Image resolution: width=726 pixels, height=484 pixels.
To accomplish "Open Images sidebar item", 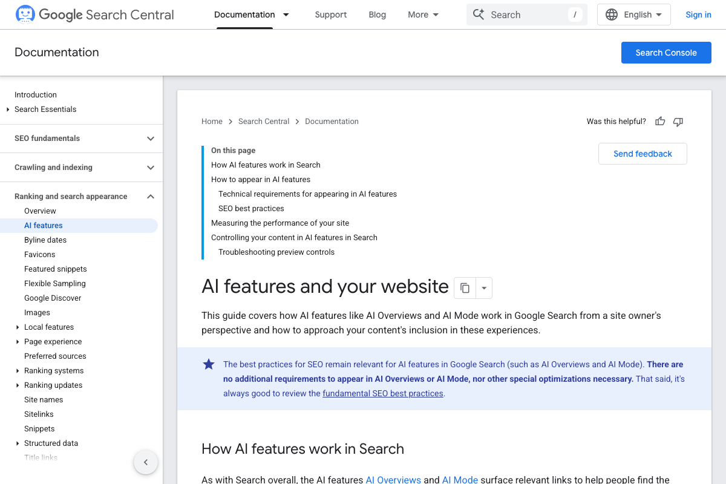I will pyautogui.click(x=37, y=313).
